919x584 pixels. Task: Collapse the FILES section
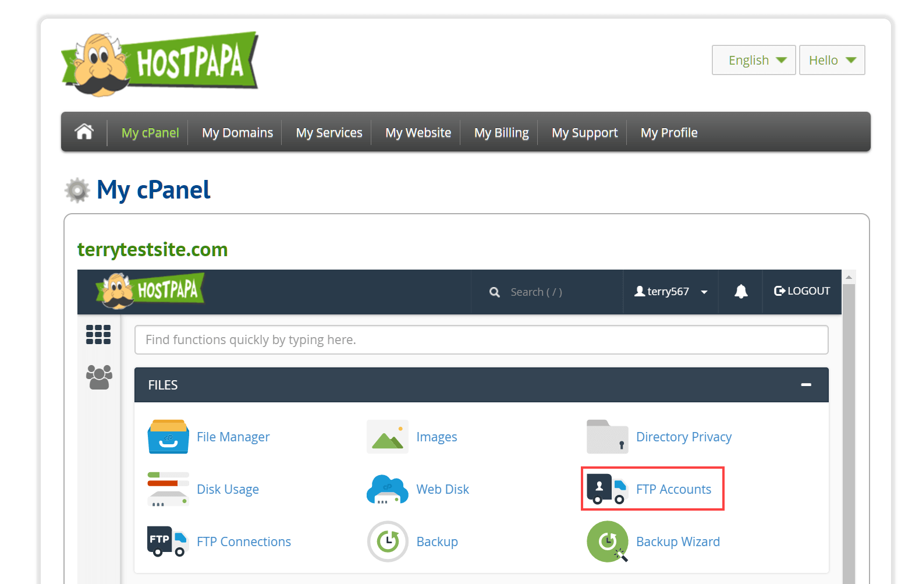coord(806,385)
